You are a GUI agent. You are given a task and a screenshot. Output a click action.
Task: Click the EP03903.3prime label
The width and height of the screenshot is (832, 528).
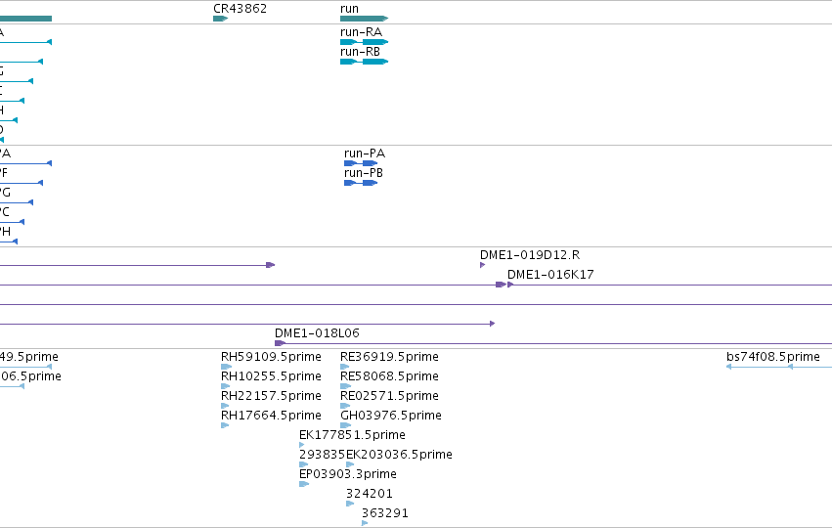coord(348,474)
